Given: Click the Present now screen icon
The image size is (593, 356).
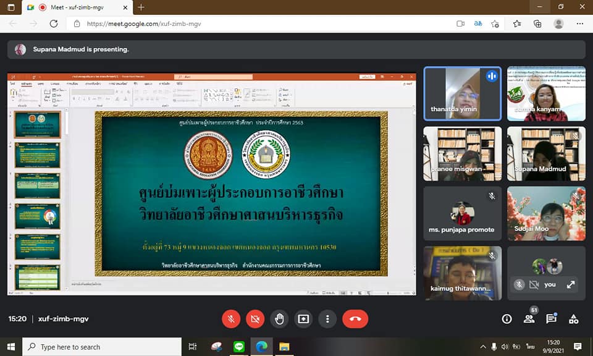Looking at the screenshot, I should click(303, 319).
